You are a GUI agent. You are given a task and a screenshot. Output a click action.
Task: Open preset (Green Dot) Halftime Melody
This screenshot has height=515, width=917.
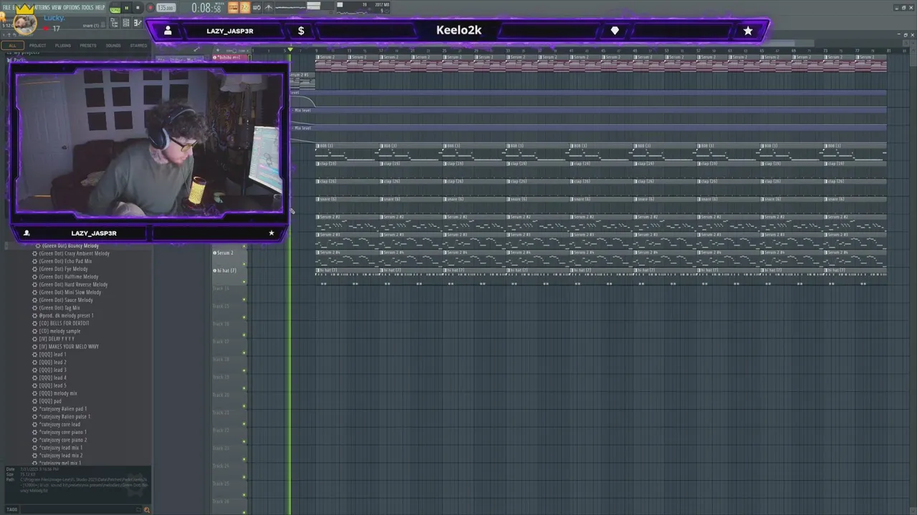point(69,277)
